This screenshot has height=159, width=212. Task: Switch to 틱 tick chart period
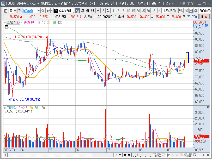click(108, 10)
